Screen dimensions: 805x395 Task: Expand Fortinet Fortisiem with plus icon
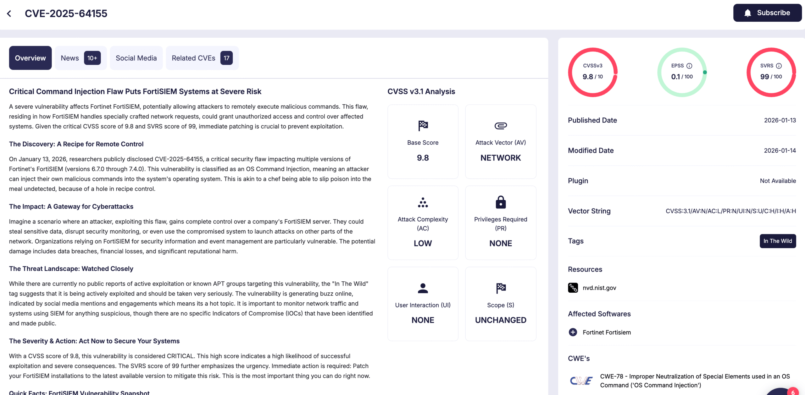[x=573, y=332]
